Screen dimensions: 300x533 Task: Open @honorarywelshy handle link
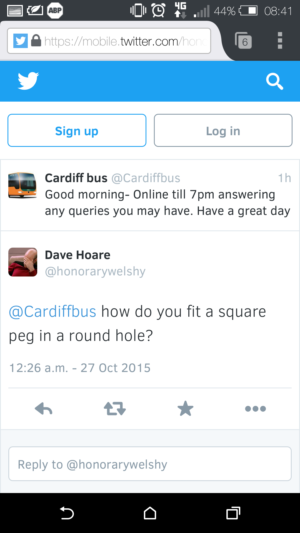95,271
